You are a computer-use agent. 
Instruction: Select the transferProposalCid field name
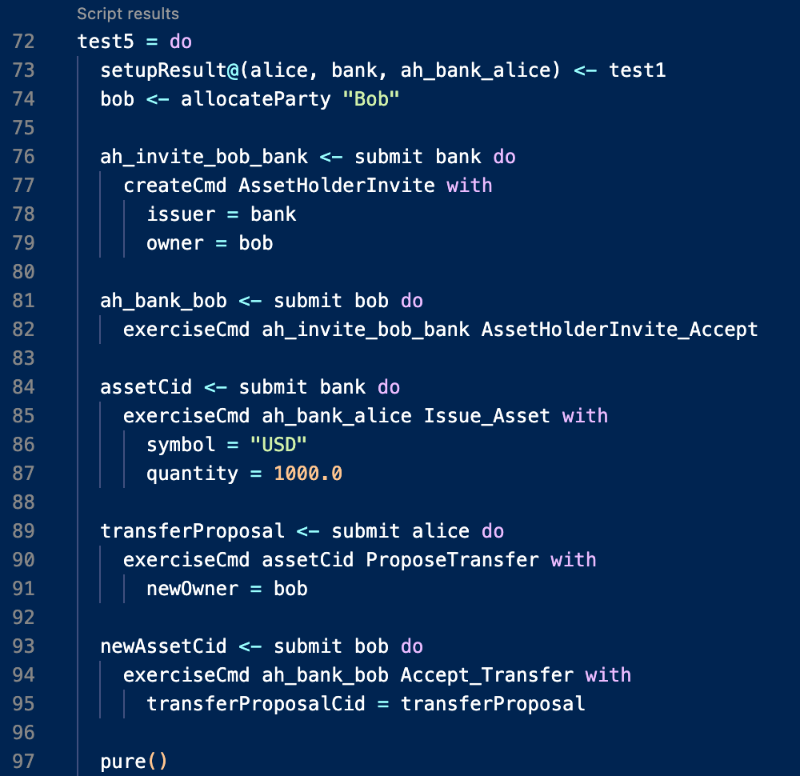(x=256, y=704)
